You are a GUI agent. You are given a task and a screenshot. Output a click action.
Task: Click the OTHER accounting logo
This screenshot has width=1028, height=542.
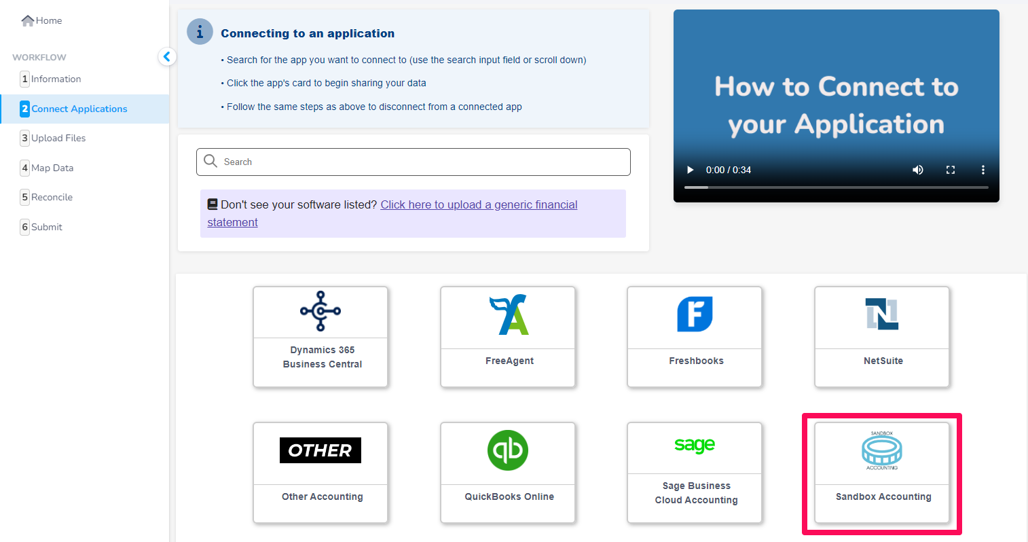pyautogui.click(x=320, y=450)
